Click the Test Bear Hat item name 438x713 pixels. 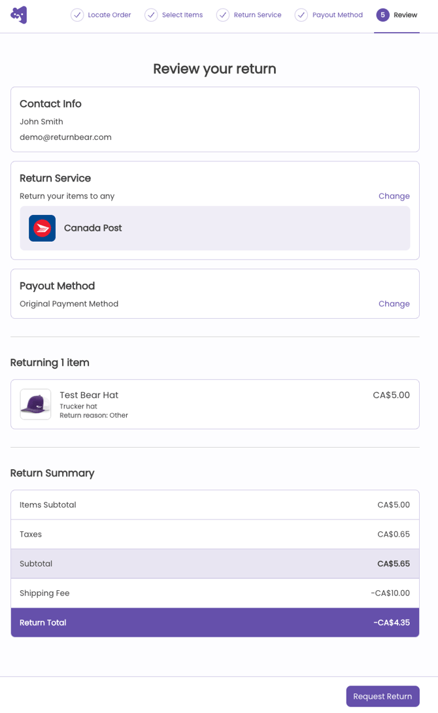tap(89, 395)
